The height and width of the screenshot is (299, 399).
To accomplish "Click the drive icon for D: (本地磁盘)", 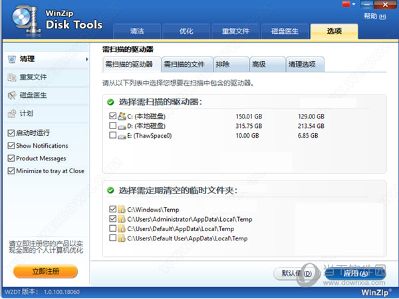I will coord(122,127).
